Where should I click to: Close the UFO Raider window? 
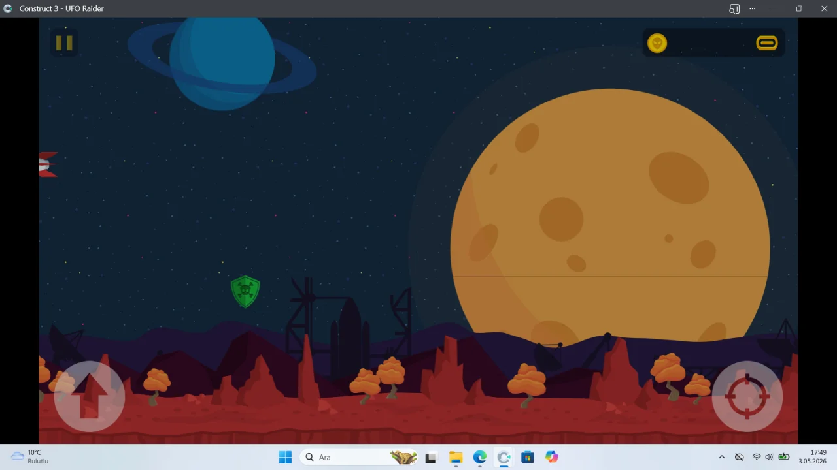[x=824, y=8]
